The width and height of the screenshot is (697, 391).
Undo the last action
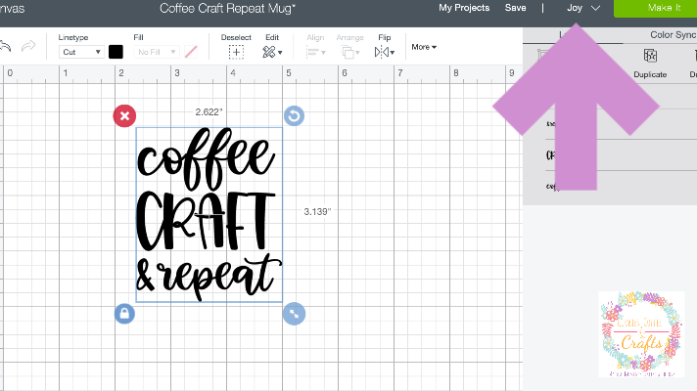[5, 46]
